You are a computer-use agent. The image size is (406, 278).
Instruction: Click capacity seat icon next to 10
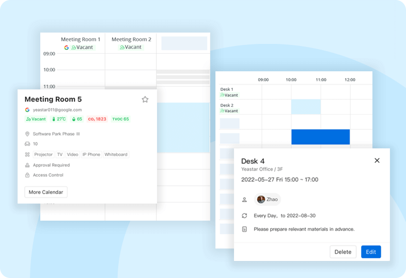point(27,144)
